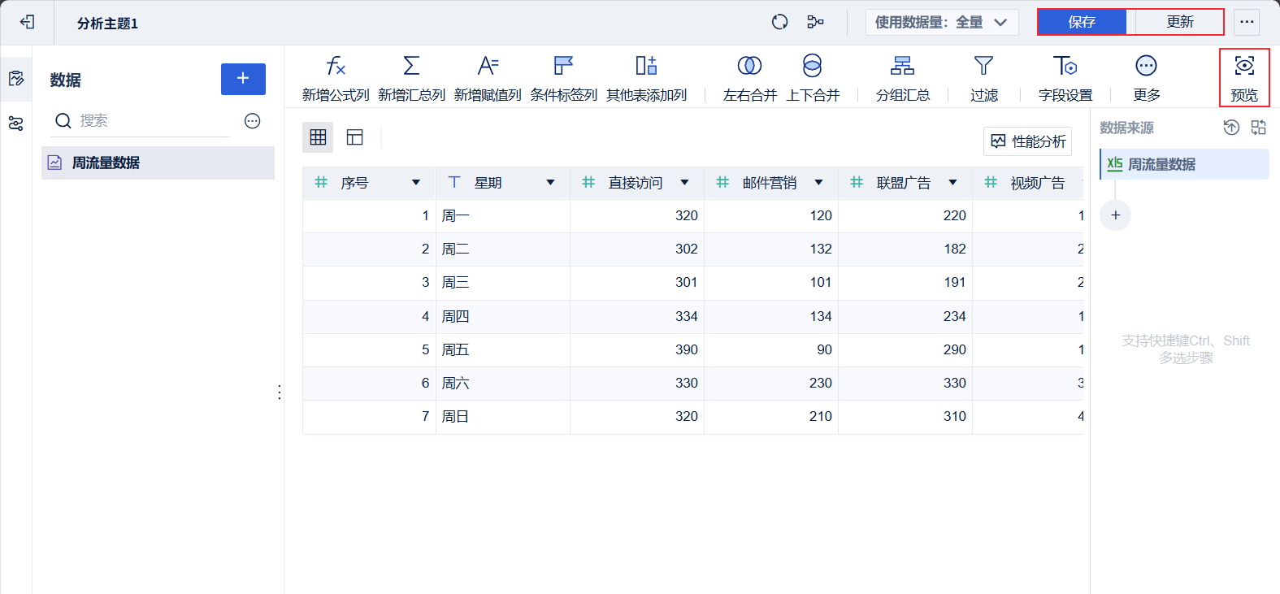Screen dimensions: 1280x594
Task: Click the 新增公式列 formula column icon
Action: [336, 66]
